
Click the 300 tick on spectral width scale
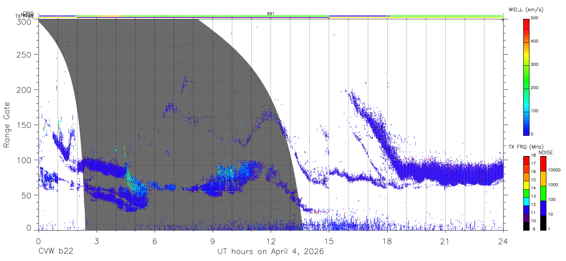[535, 64]
